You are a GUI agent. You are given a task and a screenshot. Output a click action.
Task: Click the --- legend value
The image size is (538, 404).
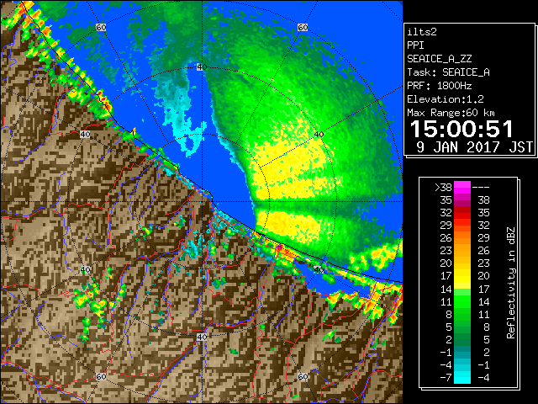point(481,188)
